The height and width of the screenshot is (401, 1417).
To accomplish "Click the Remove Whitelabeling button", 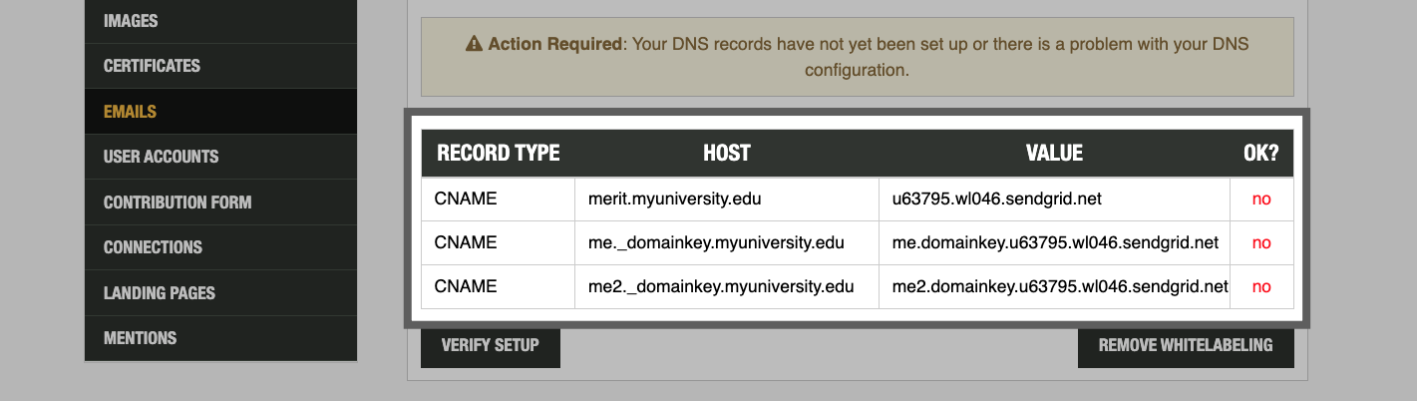I will click(1186, 345).
